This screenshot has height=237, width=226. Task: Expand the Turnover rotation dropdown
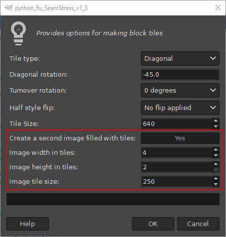[x=180, y=90]
